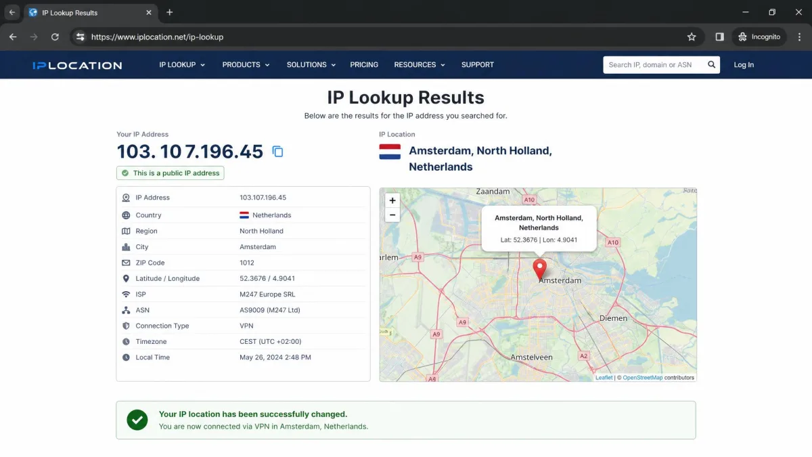
Task: Go forward to the next page
Action: tap(34, 37)
